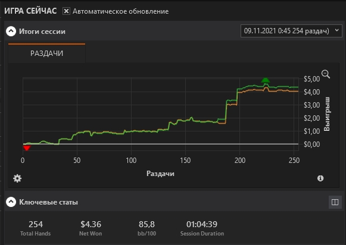Open the session date dropdown
346x245 pixels.
(291, 31)
